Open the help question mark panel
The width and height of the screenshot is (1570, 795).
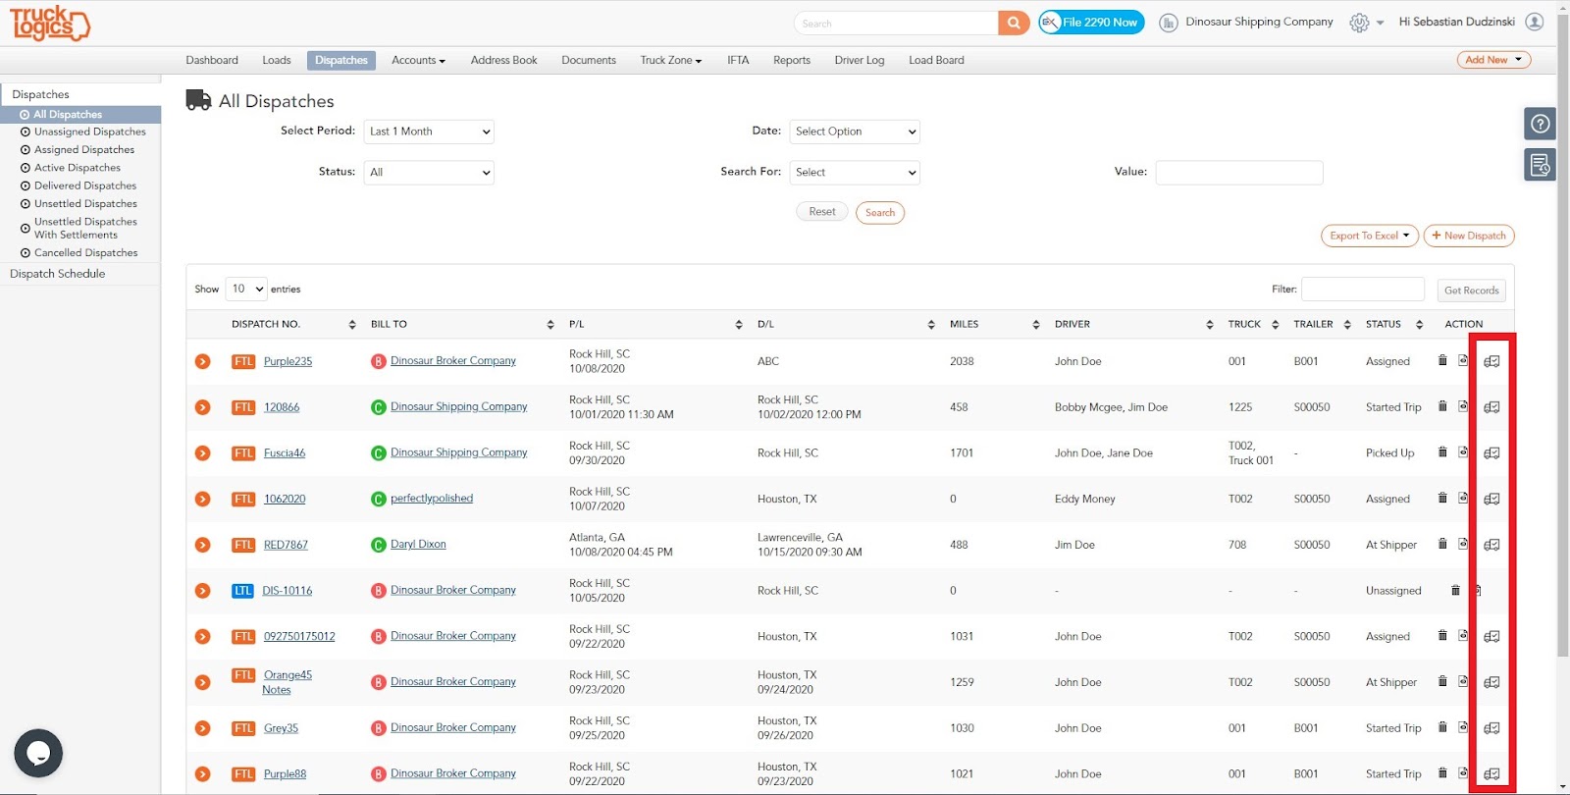(1541, 124)
